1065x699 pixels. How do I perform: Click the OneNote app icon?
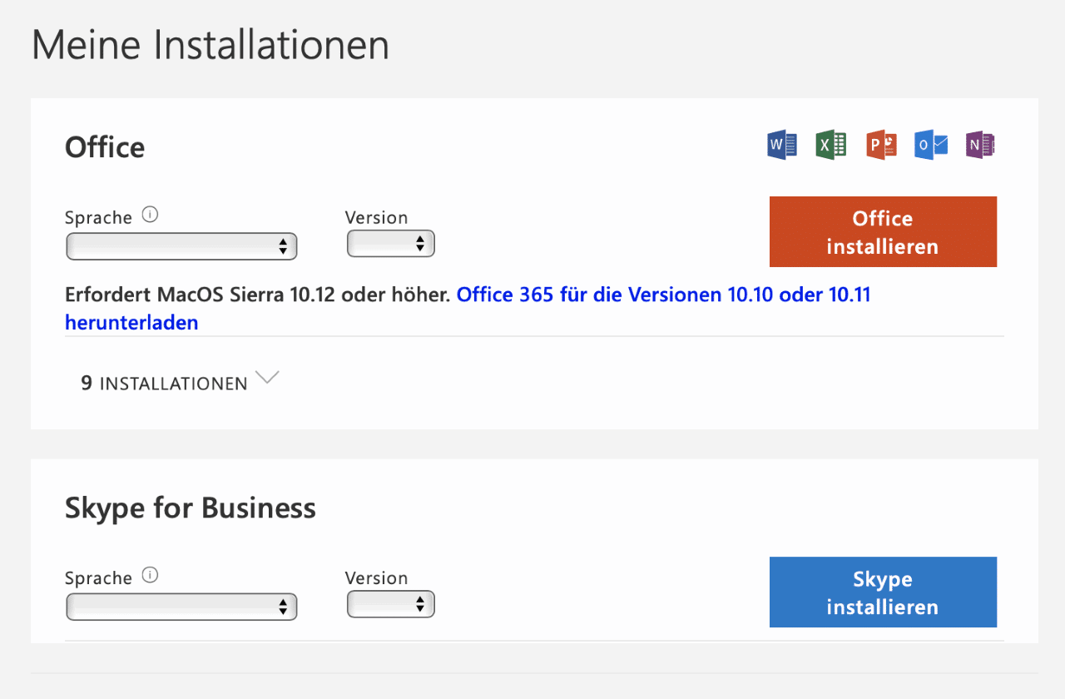point(980,146)
